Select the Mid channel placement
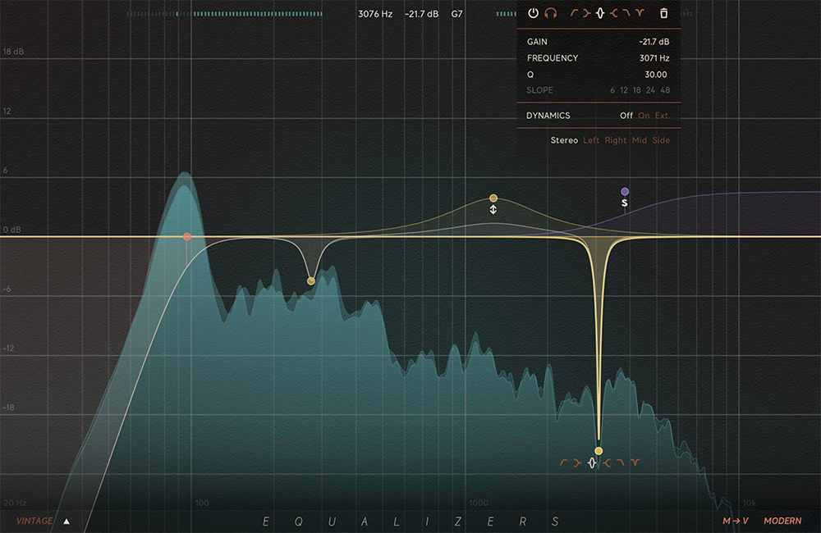The image size is (821, 533). 640,140
